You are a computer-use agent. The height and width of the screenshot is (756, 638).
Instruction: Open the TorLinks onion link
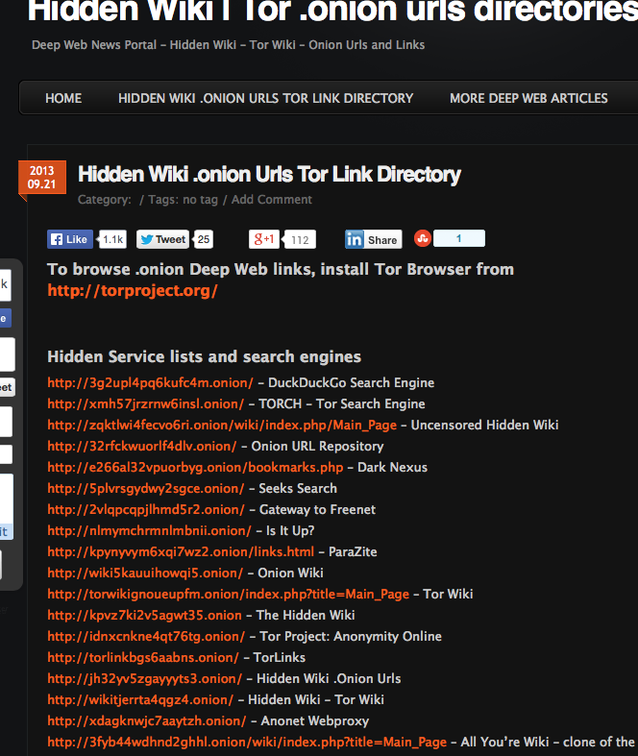coord(143,658)
